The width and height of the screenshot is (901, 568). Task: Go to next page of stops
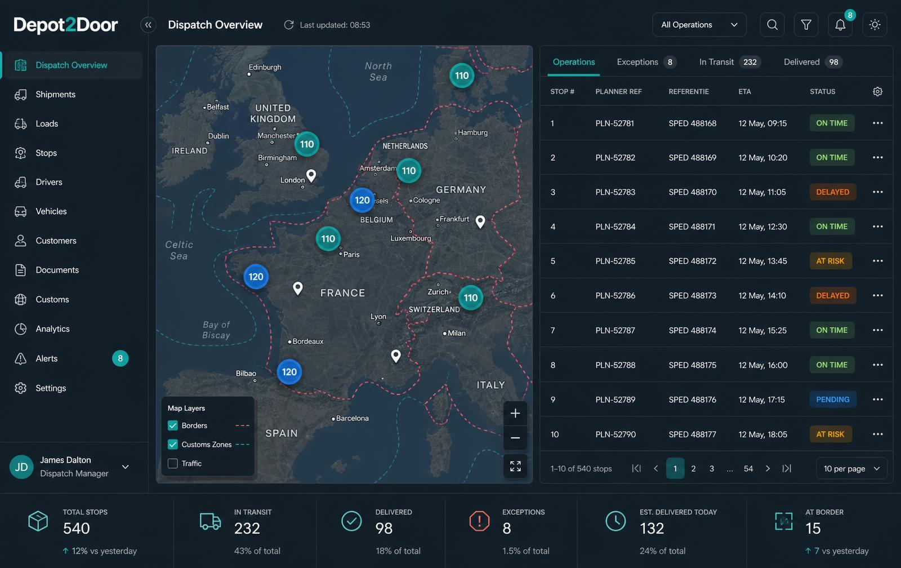click(x=768, y=468)
